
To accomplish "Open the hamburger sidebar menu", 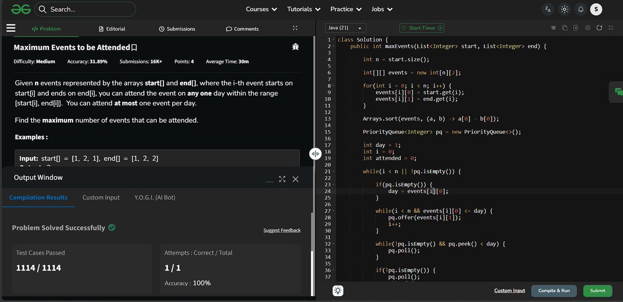I will pos(10,28).
